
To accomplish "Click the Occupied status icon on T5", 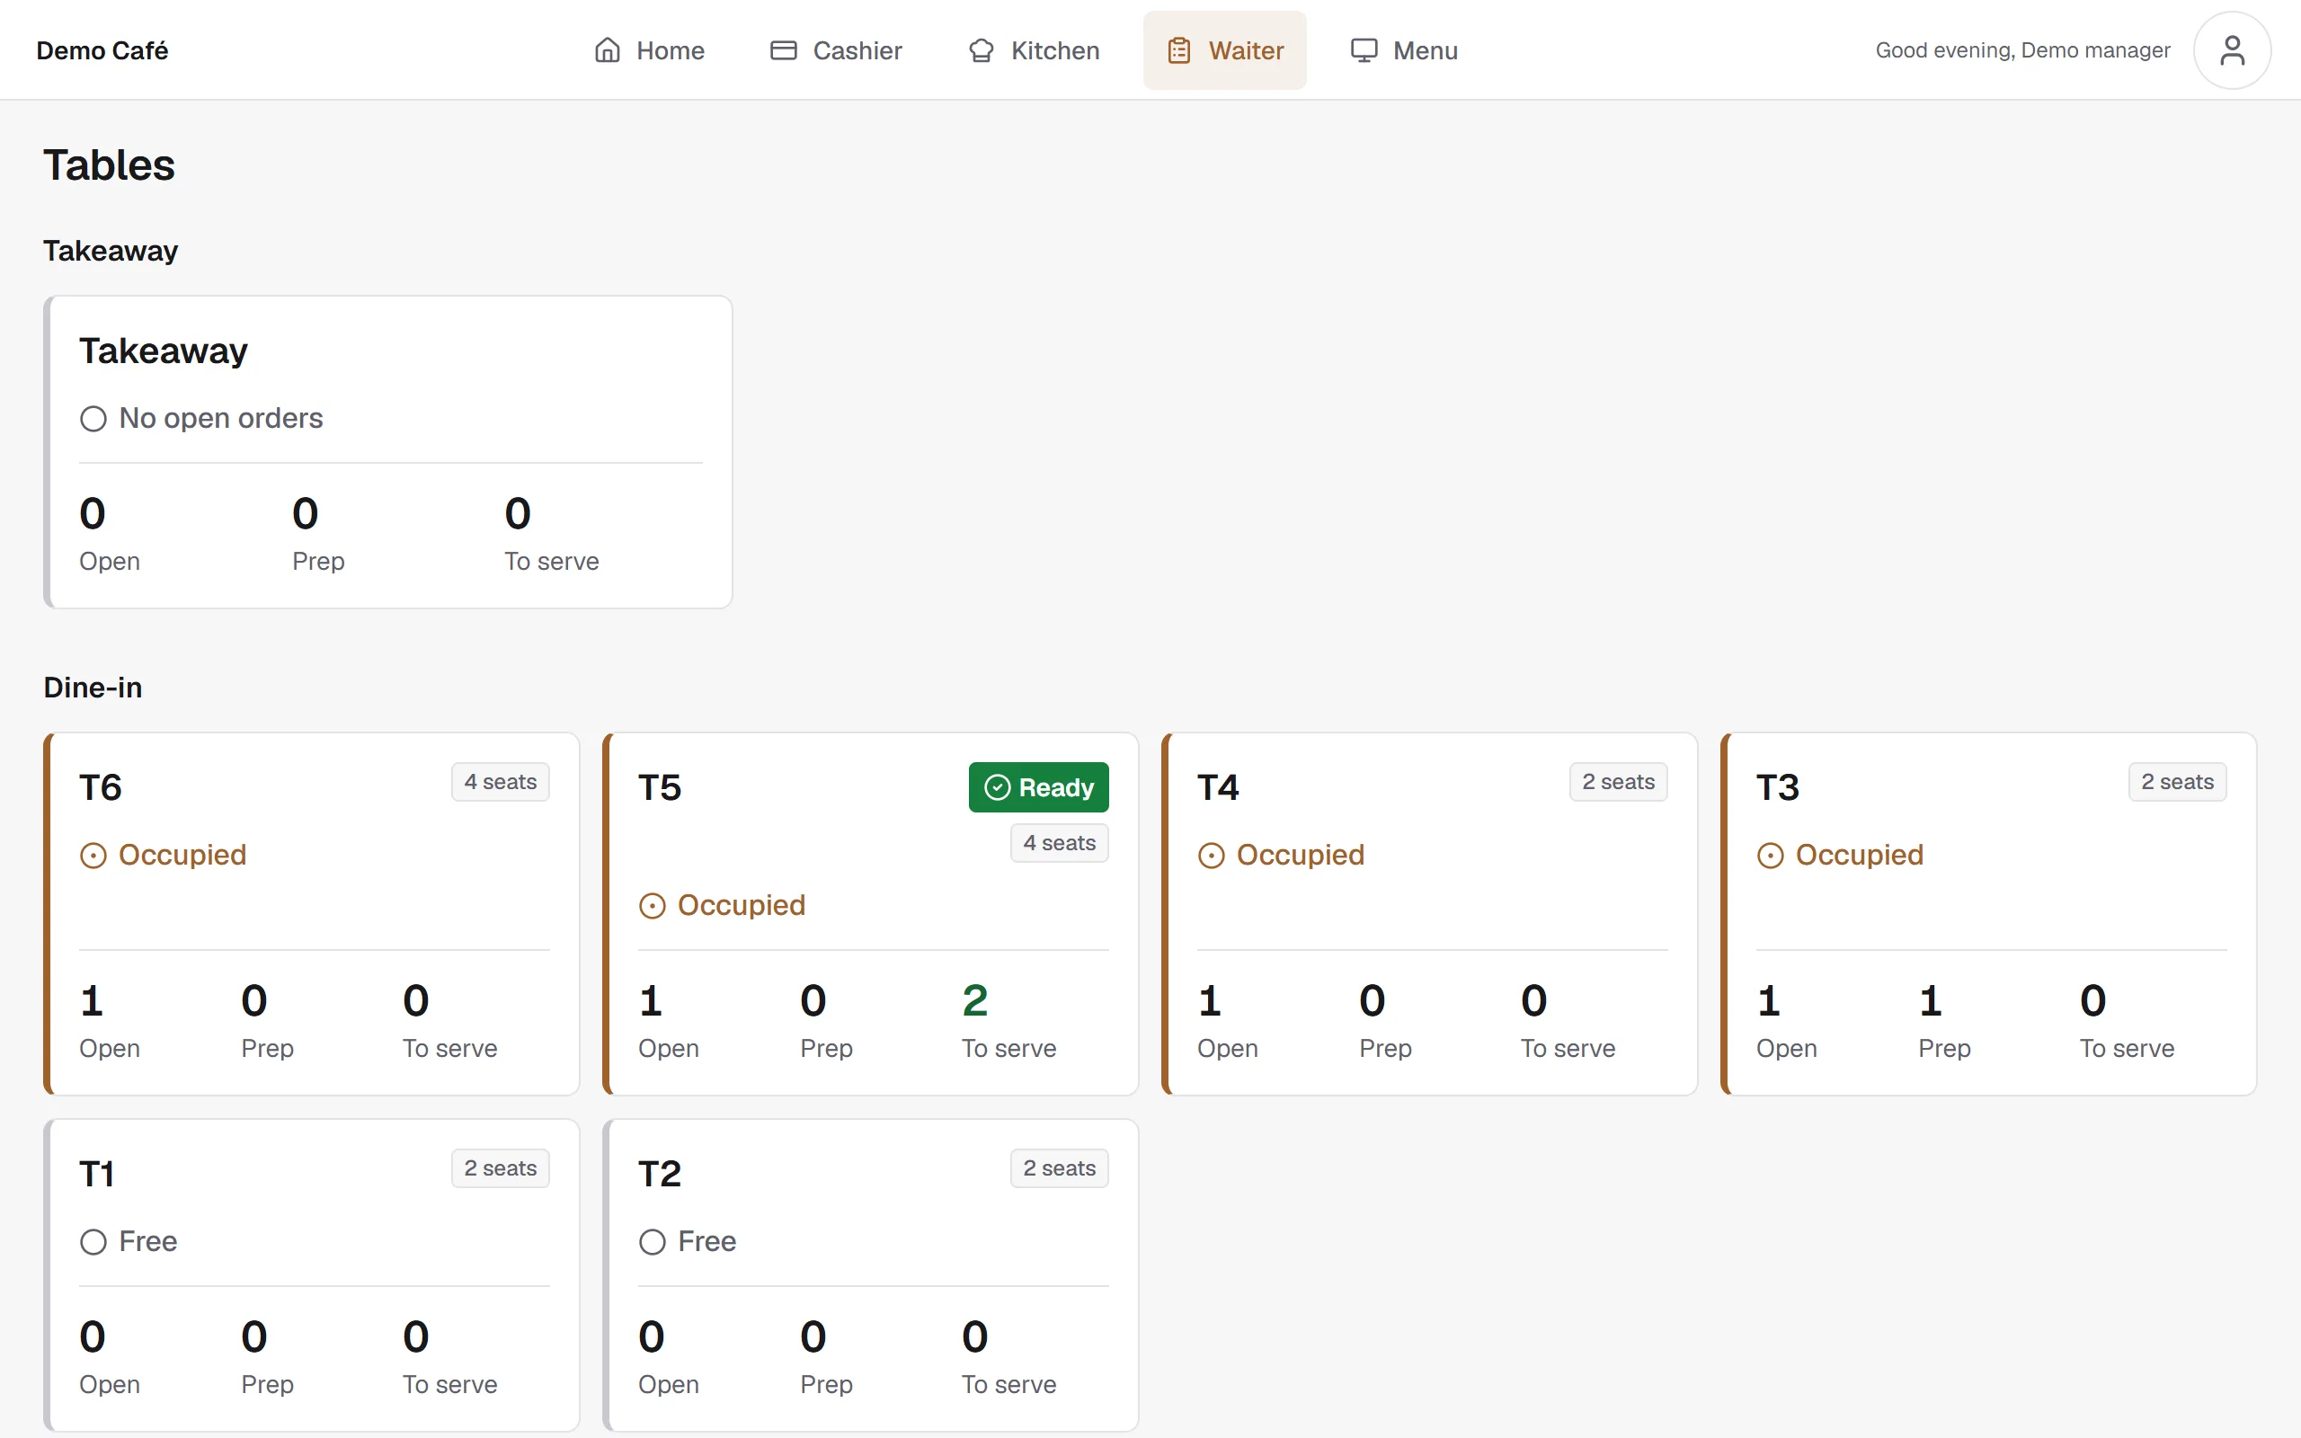I will tap(653, 906).
